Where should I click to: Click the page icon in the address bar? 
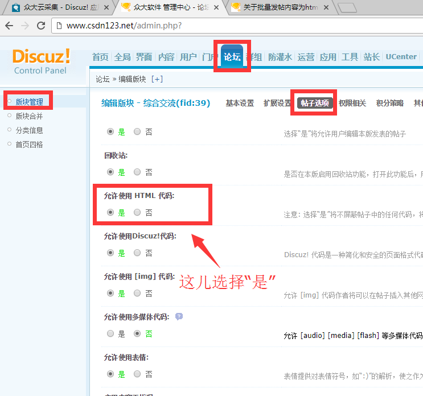pos(59,26)
